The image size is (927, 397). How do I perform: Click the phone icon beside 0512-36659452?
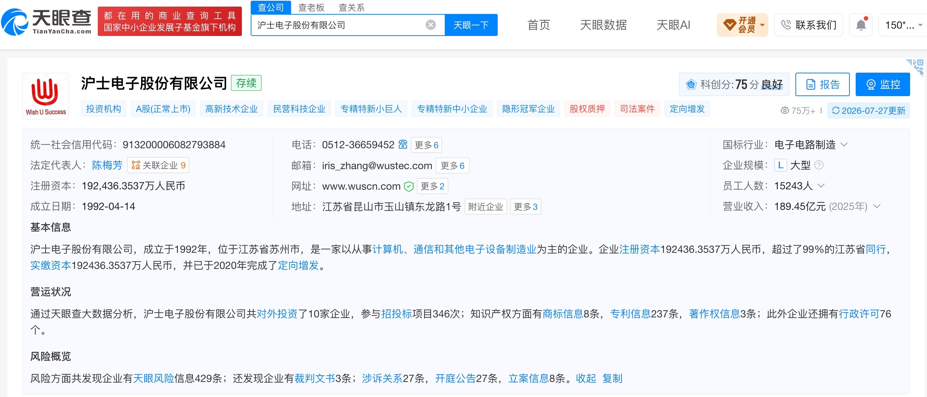pyautogui.click(x=403, y=145)
